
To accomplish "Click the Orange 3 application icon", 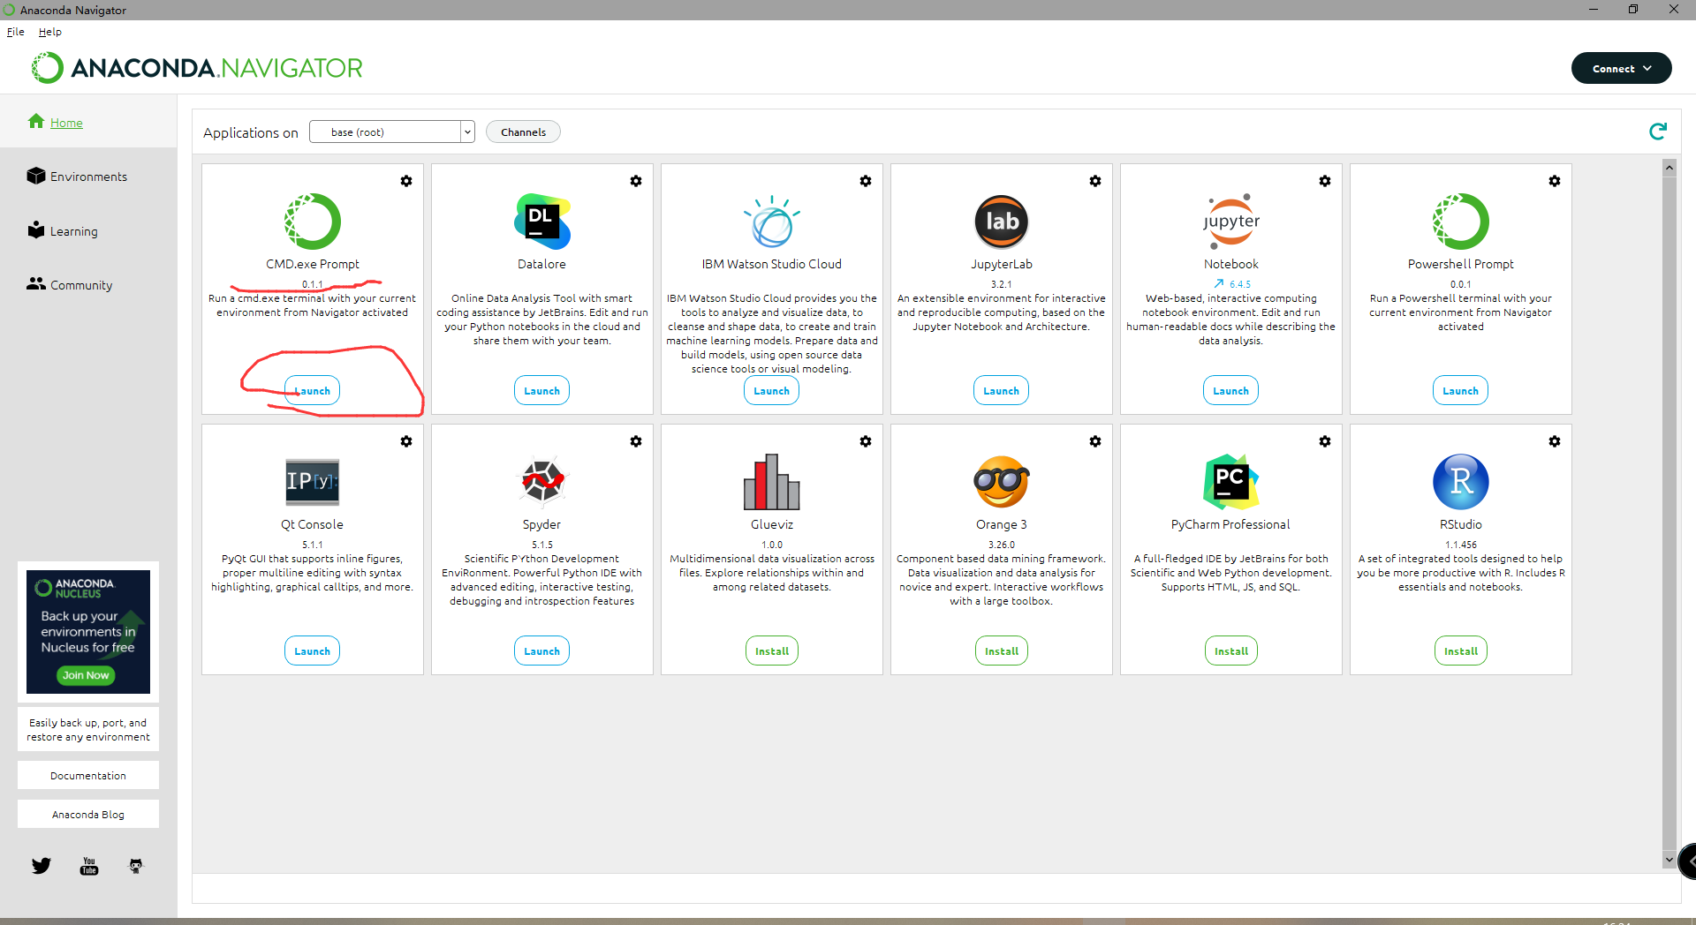I will click(x=1002, y=482).
